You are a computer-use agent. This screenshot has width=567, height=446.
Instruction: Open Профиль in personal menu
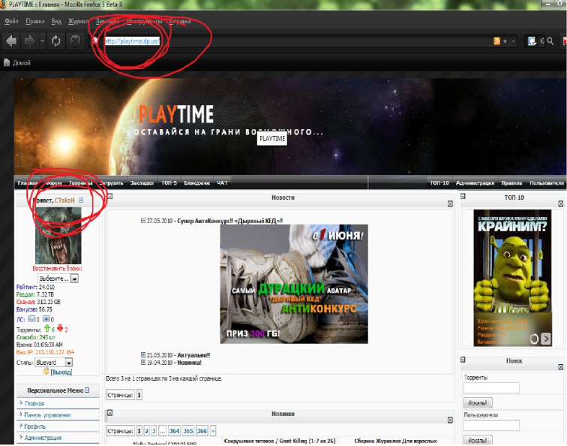(x=34, y=426)
